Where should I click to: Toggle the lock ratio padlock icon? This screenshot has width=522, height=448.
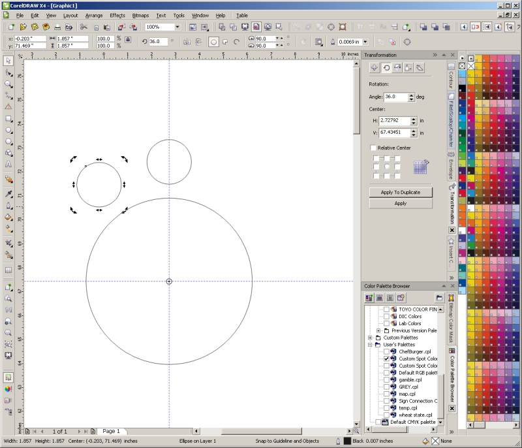pyautogui.click(x=128, y=39)
